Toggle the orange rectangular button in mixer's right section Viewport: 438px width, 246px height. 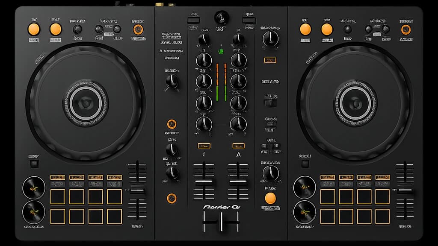click(270, 60)
